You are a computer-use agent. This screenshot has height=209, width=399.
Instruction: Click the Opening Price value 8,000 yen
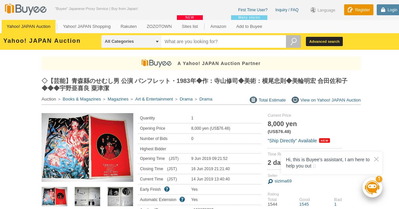211,128
